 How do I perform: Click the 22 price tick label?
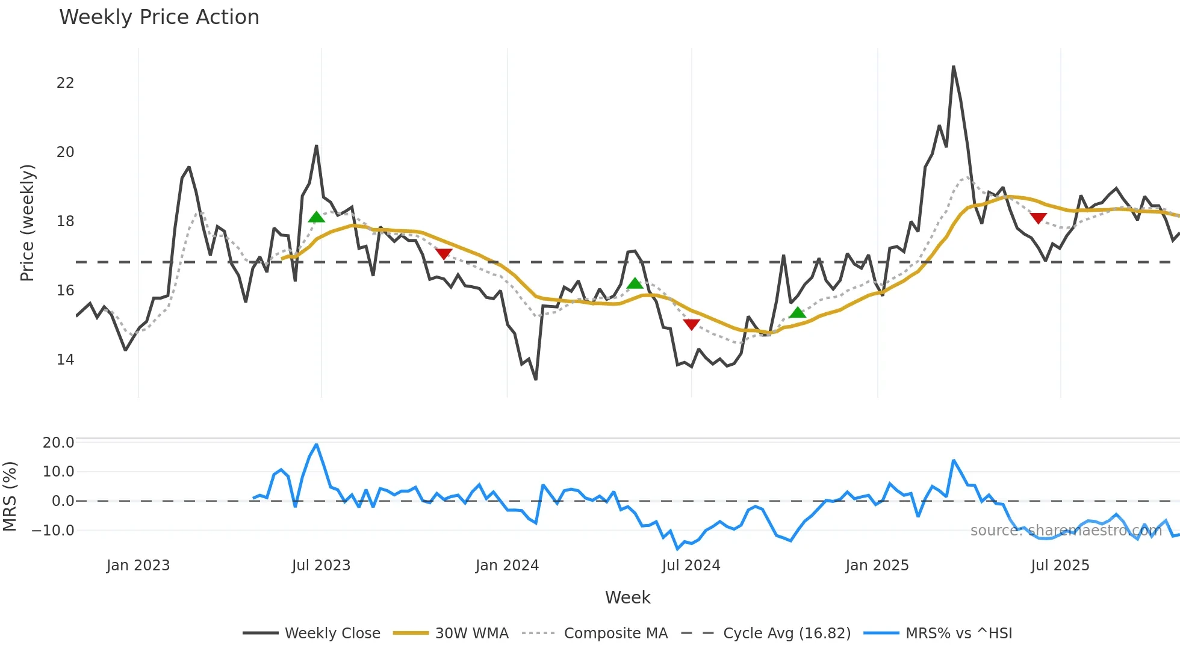66,83
